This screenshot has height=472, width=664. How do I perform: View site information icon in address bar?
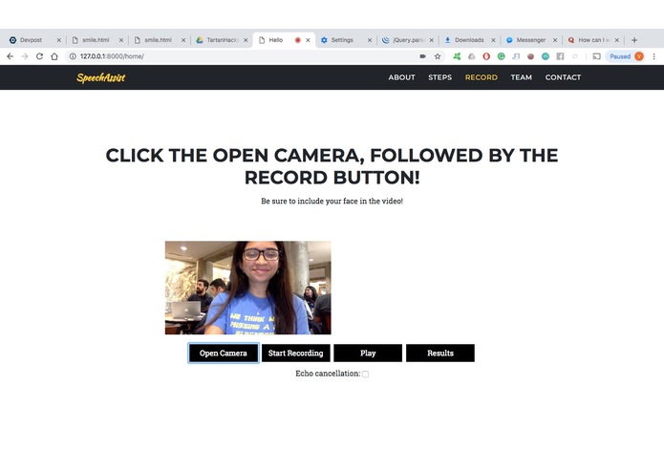[73, 56]
